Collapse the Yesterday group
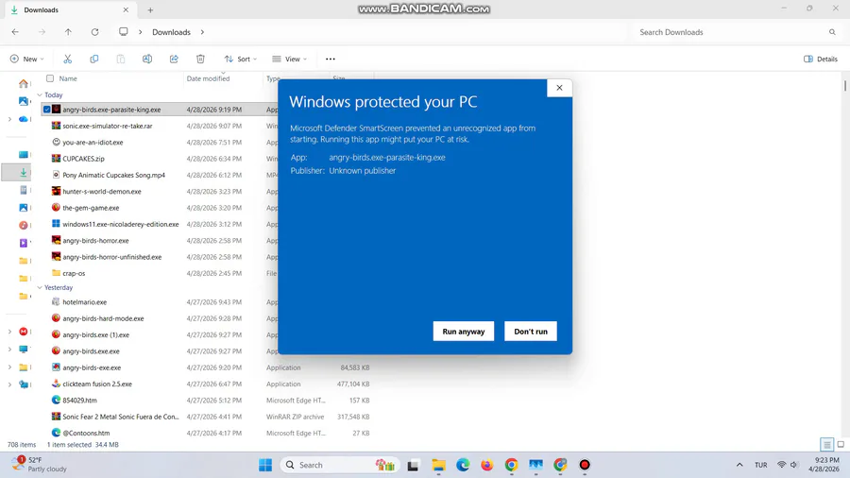Screen dimensions: 850x478 (x=40, y=288)
